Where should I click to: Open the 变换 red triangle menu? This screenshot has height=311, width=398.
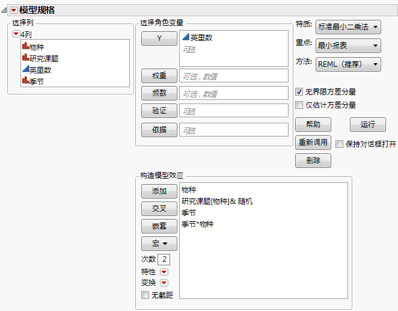(164, 283)
